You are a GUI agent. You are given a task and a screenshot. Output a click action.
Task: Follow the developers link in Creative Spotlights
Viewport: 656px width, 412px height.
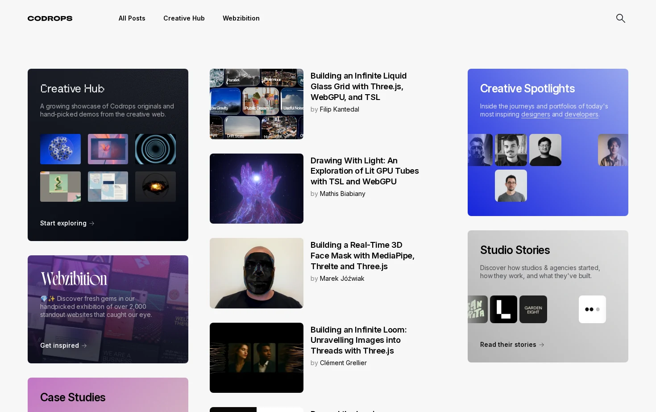click(581, 114)
